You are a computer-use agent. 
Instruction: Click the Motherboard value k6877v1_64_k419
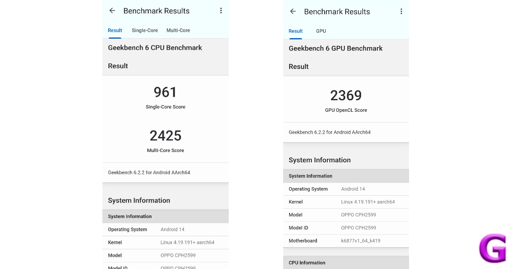(x=361, y=241)
